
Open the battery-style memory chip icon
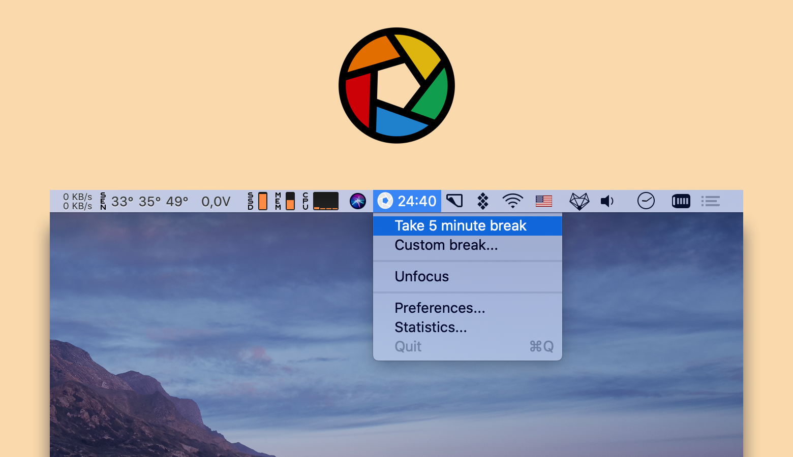(681, 201)
